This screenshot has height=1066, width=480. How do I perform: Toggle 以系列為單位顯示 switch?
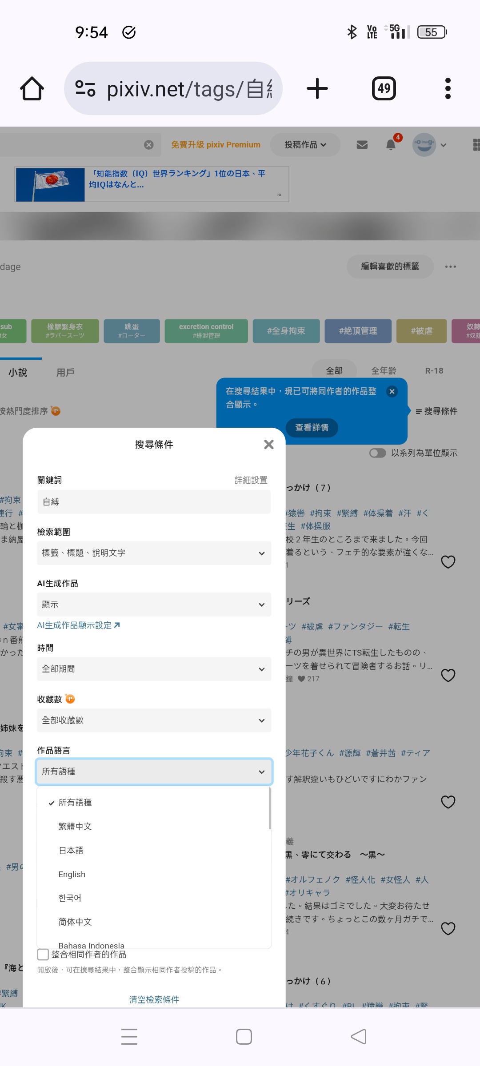[377, 453]
